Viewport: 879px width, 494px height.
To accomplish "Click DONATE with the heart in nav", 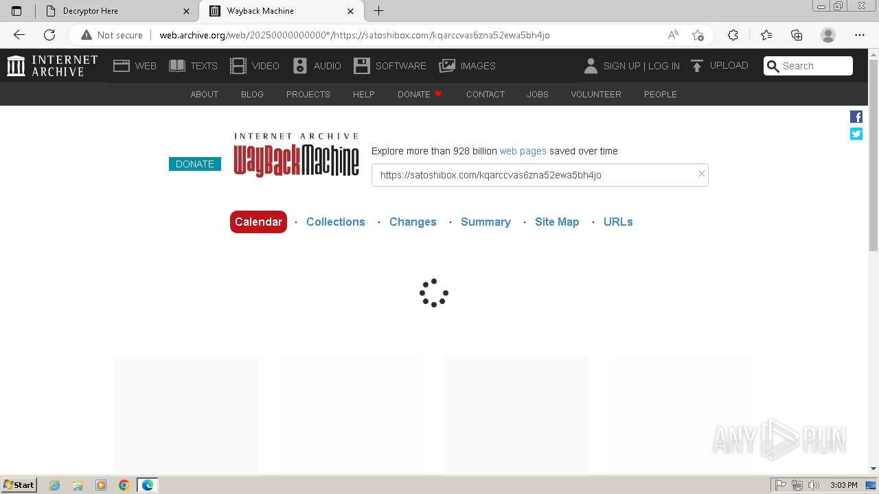I will pyautogui.click(x=420, y=94).
